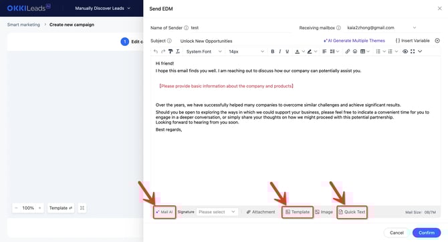Insert an Image
448x242 pixels.
pyautogui.click(x=324, y=212)
